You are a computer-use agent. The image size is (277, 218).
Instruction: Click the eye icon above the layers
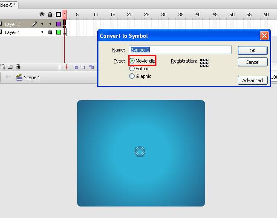pyautogui.click(x=42, y=14)
